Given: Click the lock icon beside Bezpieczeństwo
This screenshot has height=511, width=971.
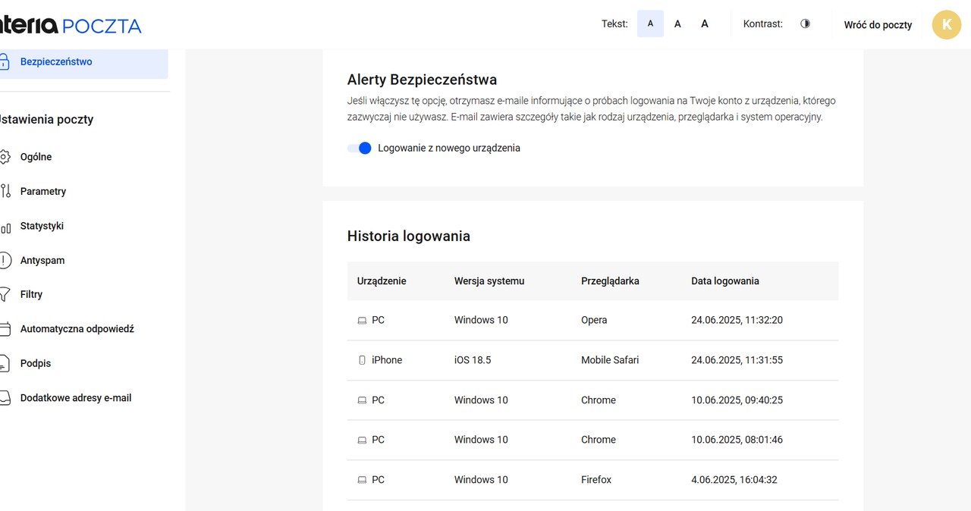Looking at the screenshot, I should 4,62.
